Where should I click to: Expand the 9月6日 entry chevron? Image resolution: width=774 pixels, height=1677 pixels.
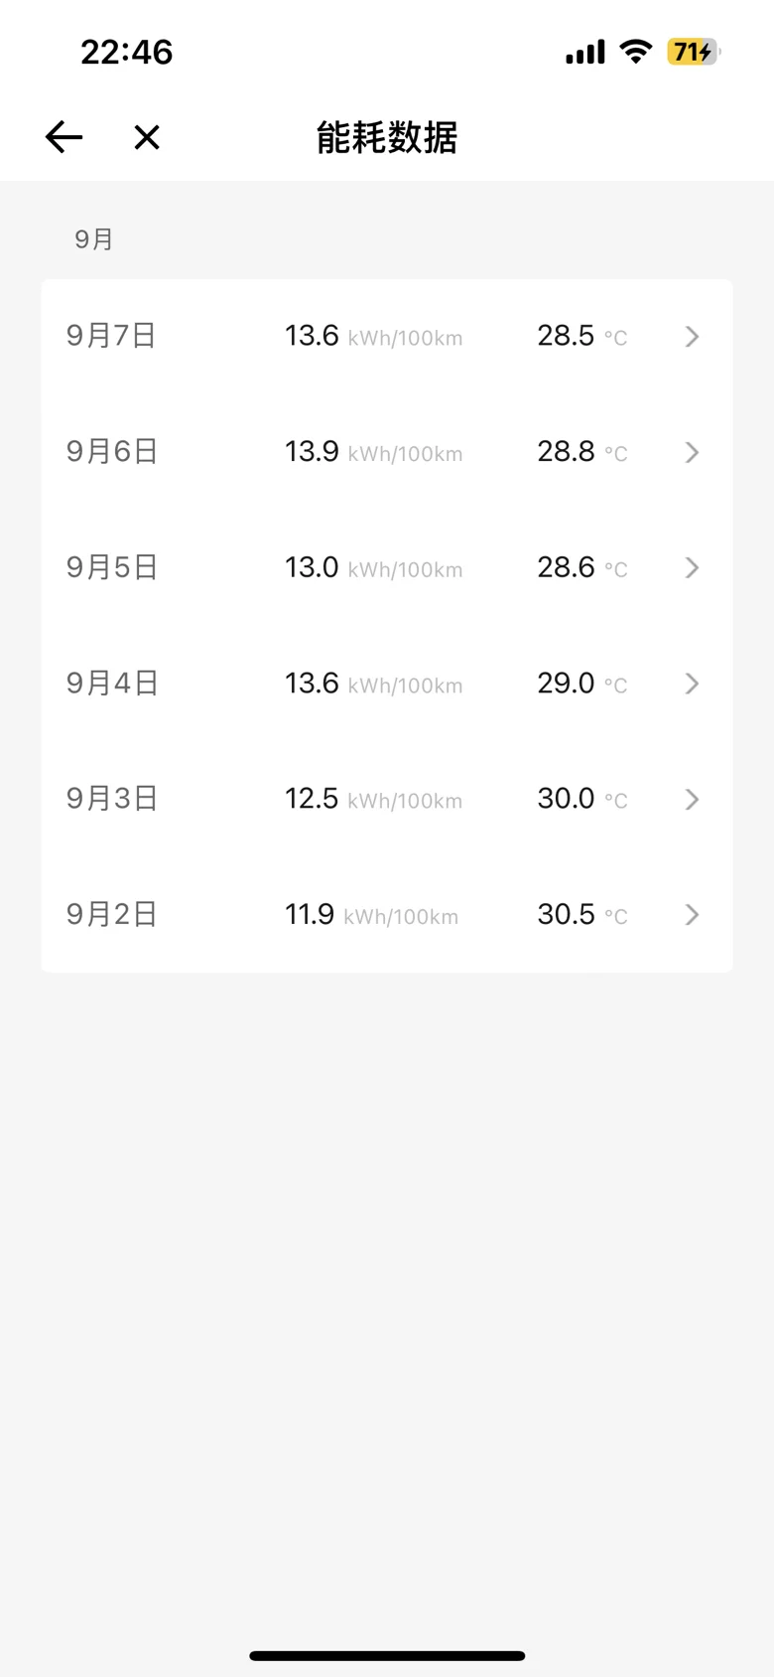point(692,452)
